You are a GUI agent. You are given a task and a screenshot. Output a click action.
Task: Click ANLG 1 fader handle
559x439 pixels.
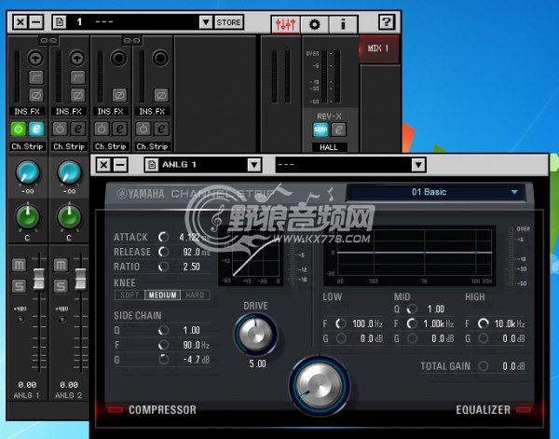(x=38, y=279)
